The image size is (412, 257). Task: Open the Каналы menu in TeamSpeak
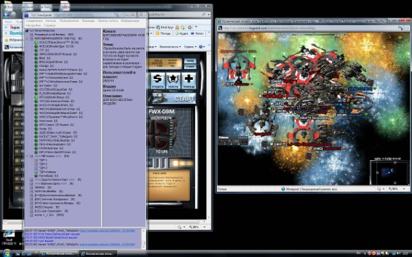tap(50, 20)
